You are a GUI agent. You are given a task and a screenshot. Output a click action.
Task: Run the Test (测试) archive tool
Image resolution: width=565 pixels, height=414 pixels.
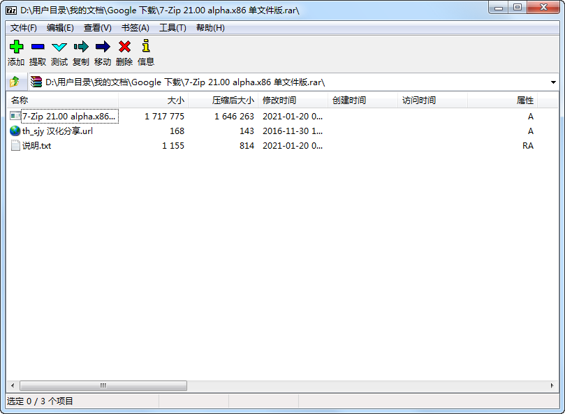[59, 47]
